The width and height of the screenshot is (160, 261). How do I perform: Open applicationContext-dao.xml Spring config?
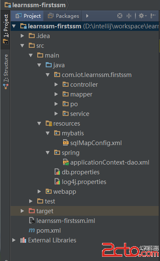click(x=106, y=162)
